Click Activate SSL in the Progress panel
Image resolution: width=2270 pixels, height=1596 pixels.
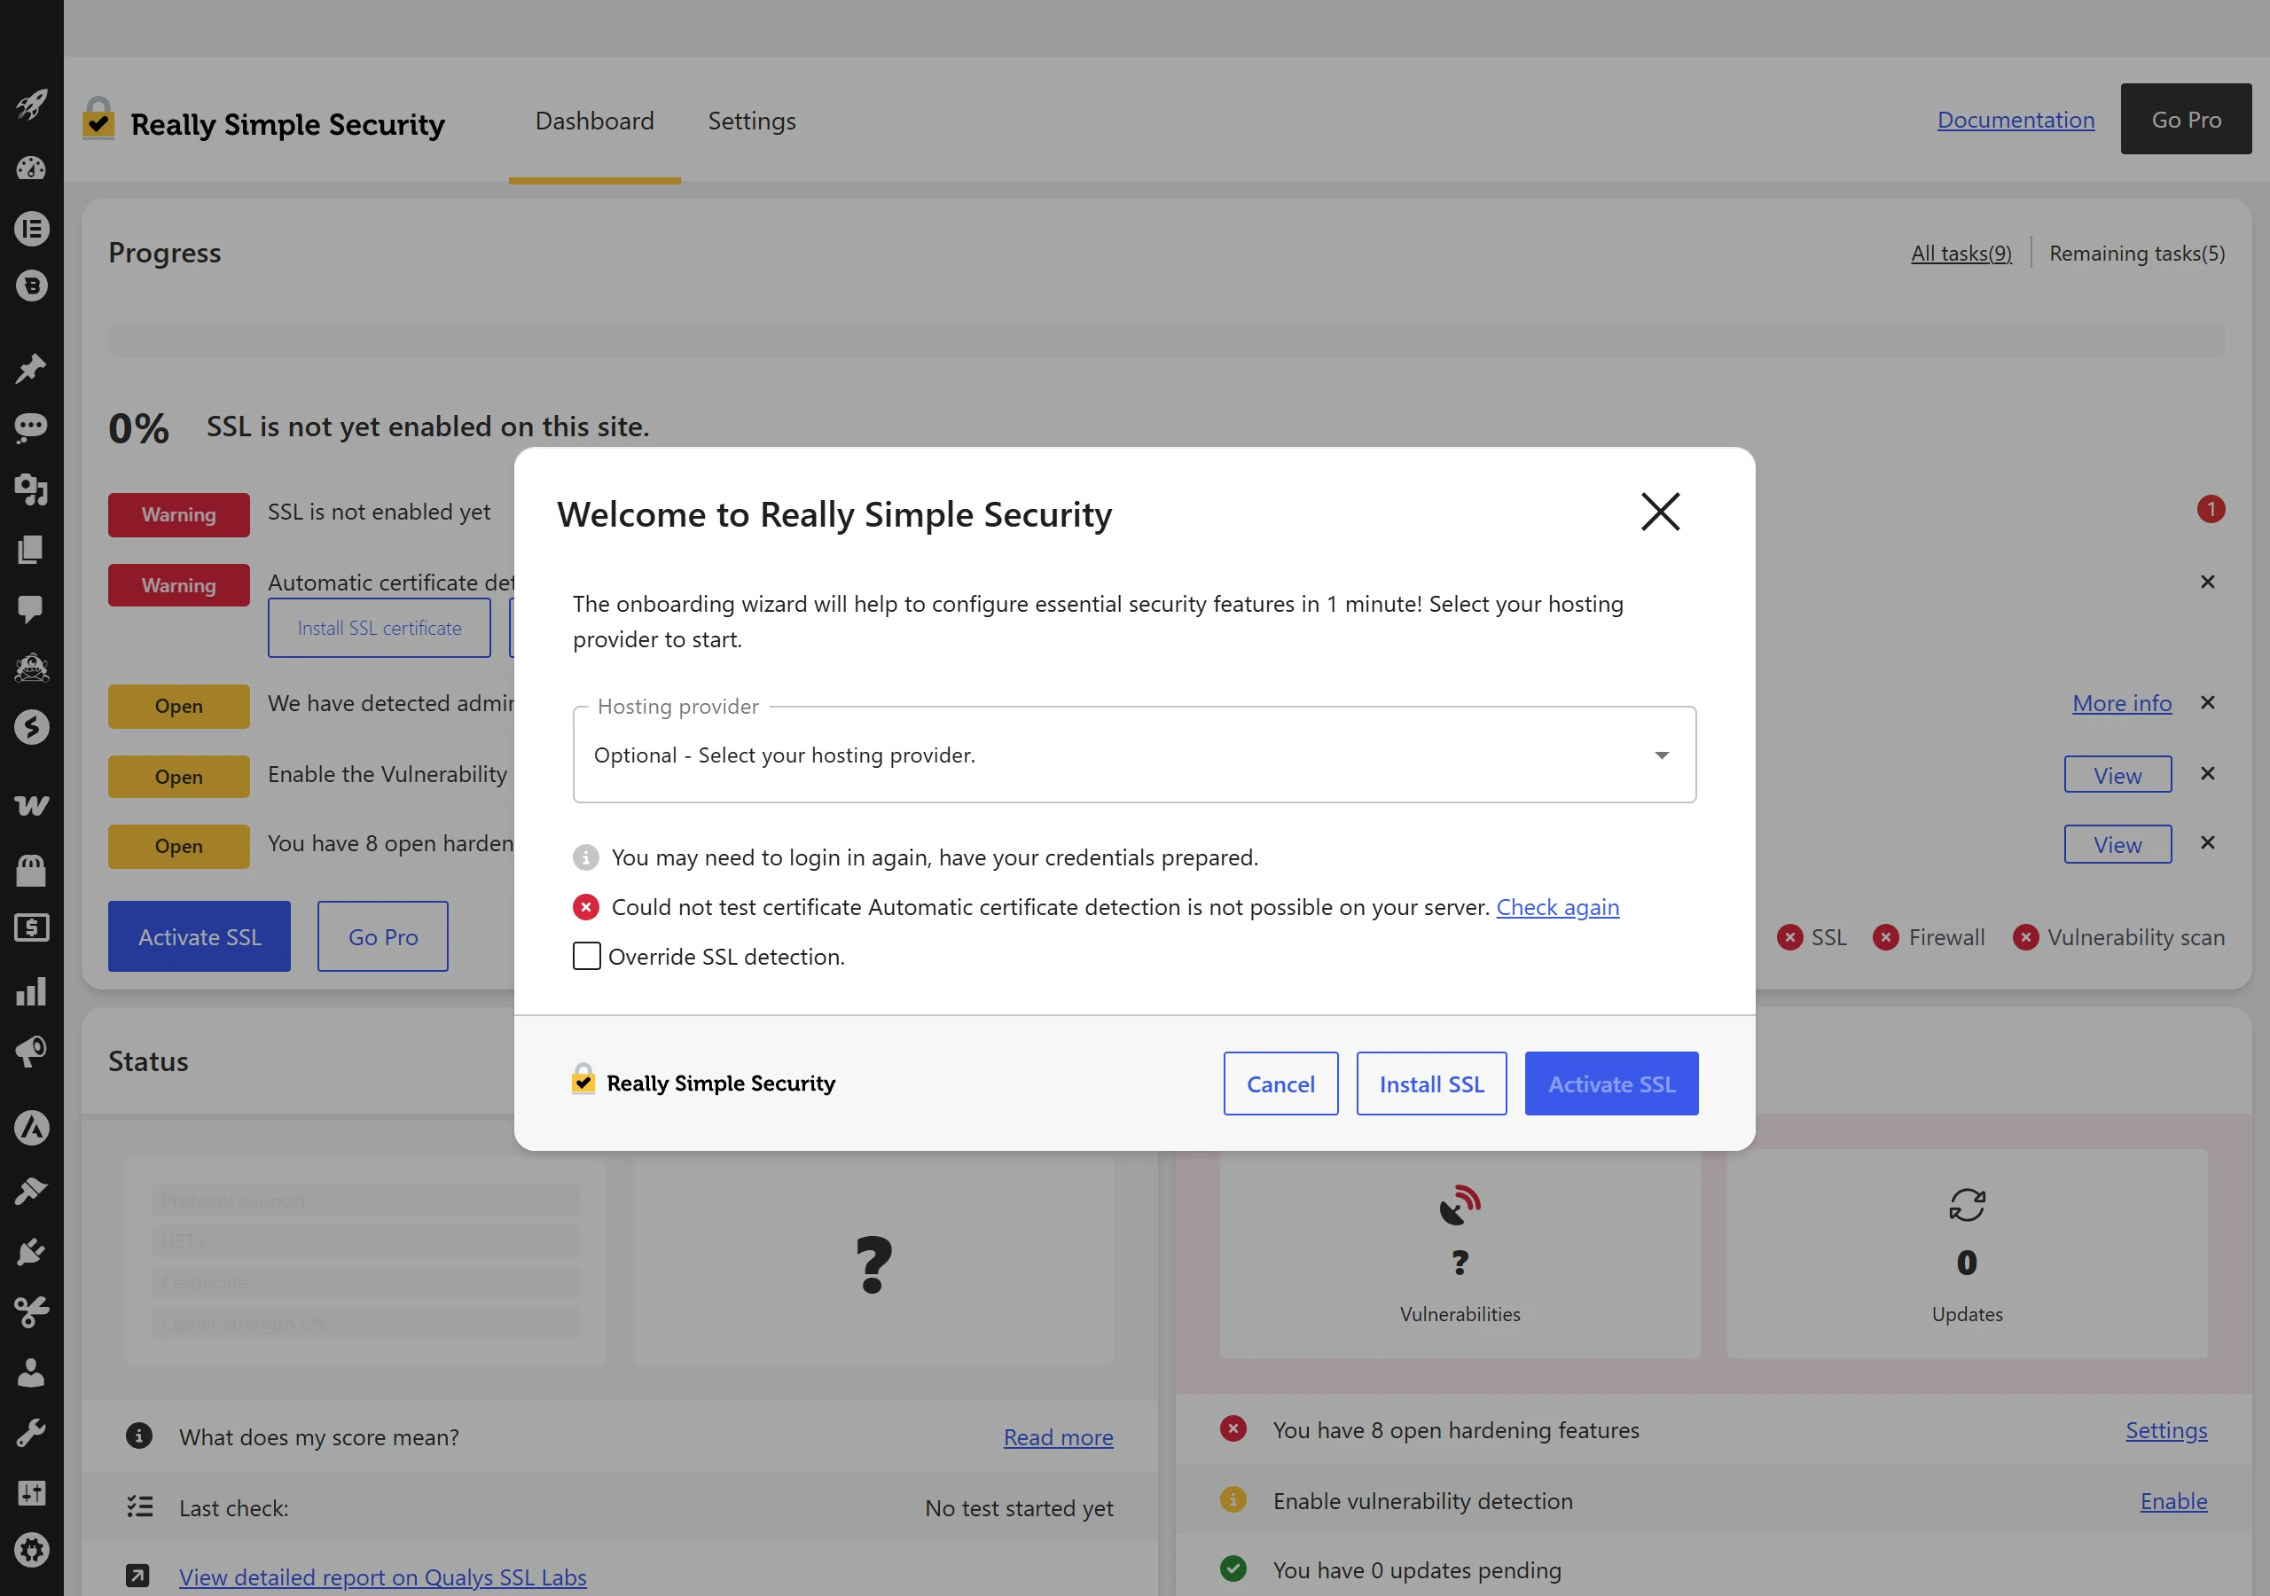(200, 936)
